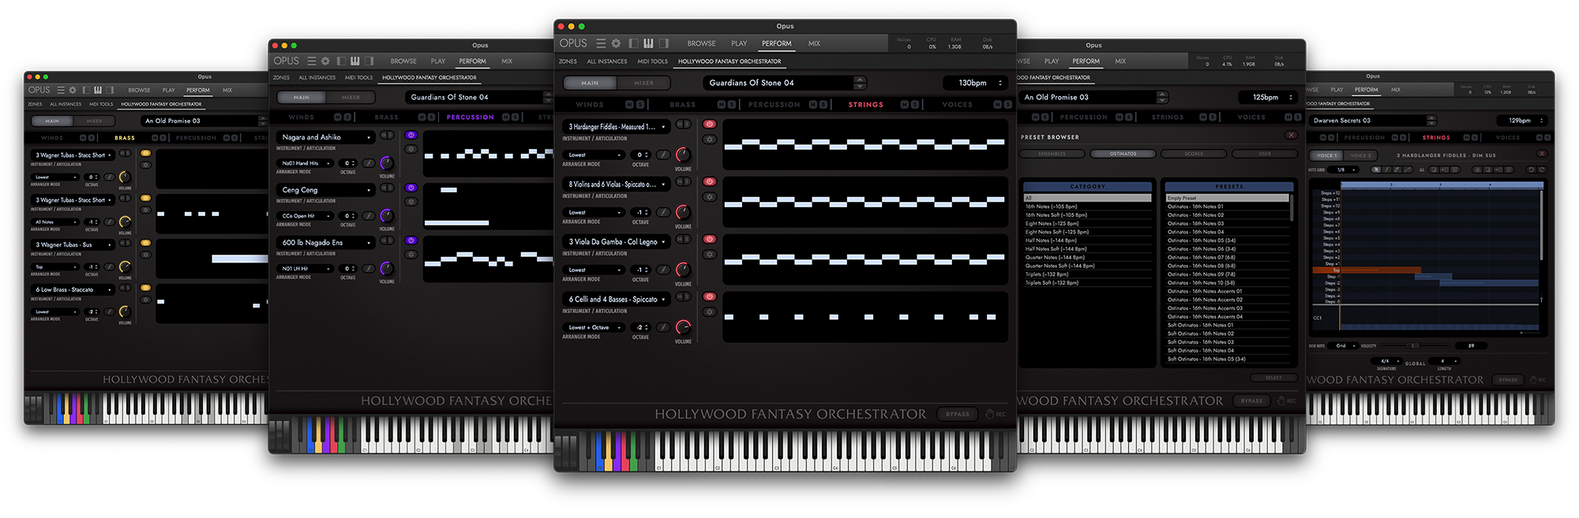
Task: Open hamburger menu in the leftmost Brass window
Action: (60, 90)
